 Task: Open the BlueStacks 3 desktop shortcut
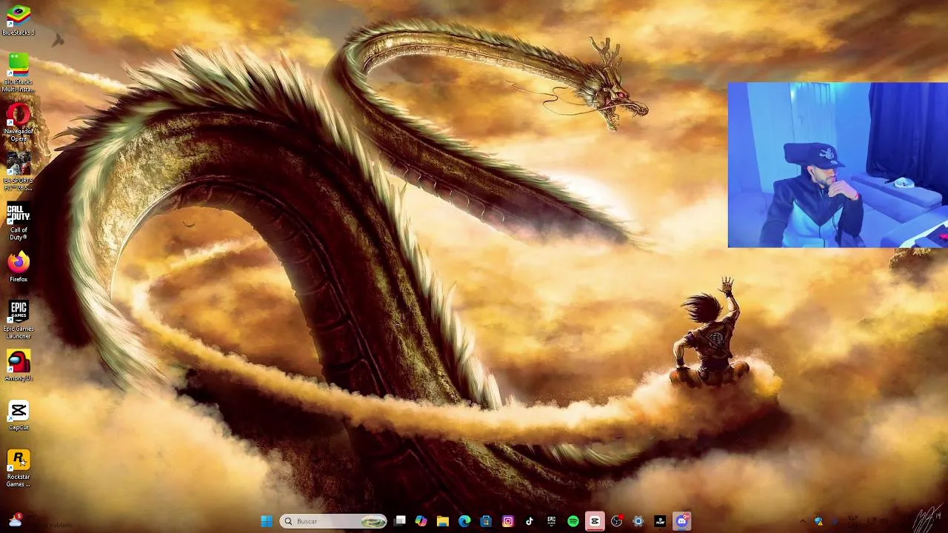point(19,19)
